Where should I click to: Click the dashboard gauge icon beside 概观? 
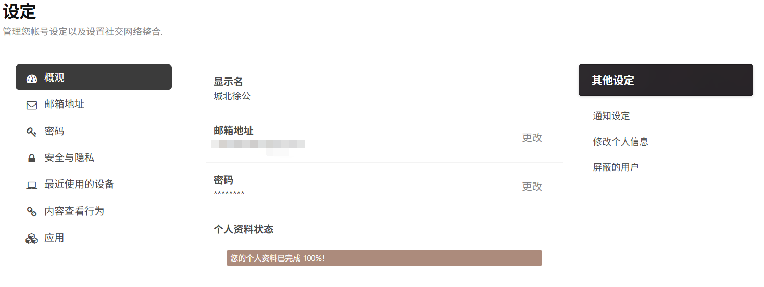coord(32,79)
